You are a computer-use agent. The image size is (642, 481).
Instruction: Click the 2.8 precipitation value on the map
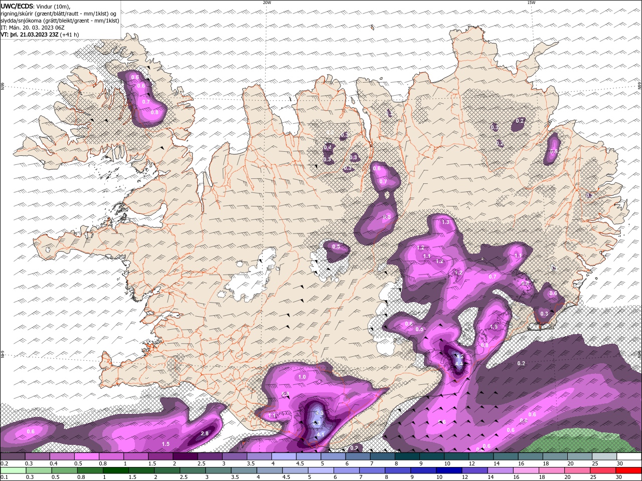click(x=205, y=433)
